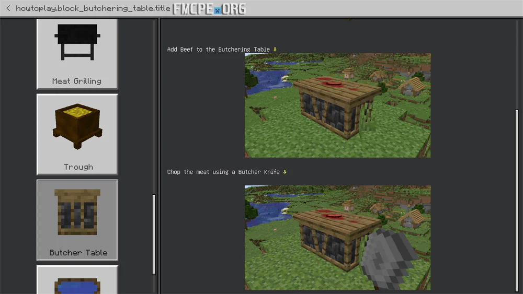This screenshot has width=523, height=294.
Task: Click the Butcher Knife chopping screenshot
Action: pyautogui.click(x=337, y=238)
